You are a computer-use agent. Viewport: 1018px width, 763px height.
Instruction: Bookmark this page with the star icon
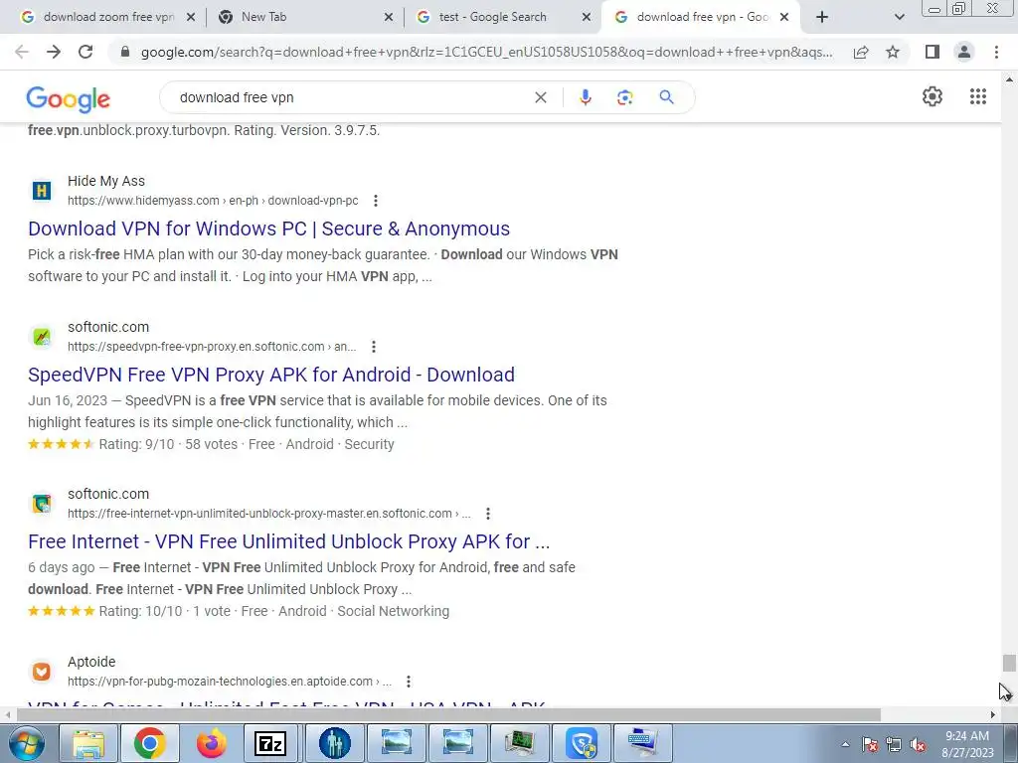pyautogui.click(x=893, y=52)
